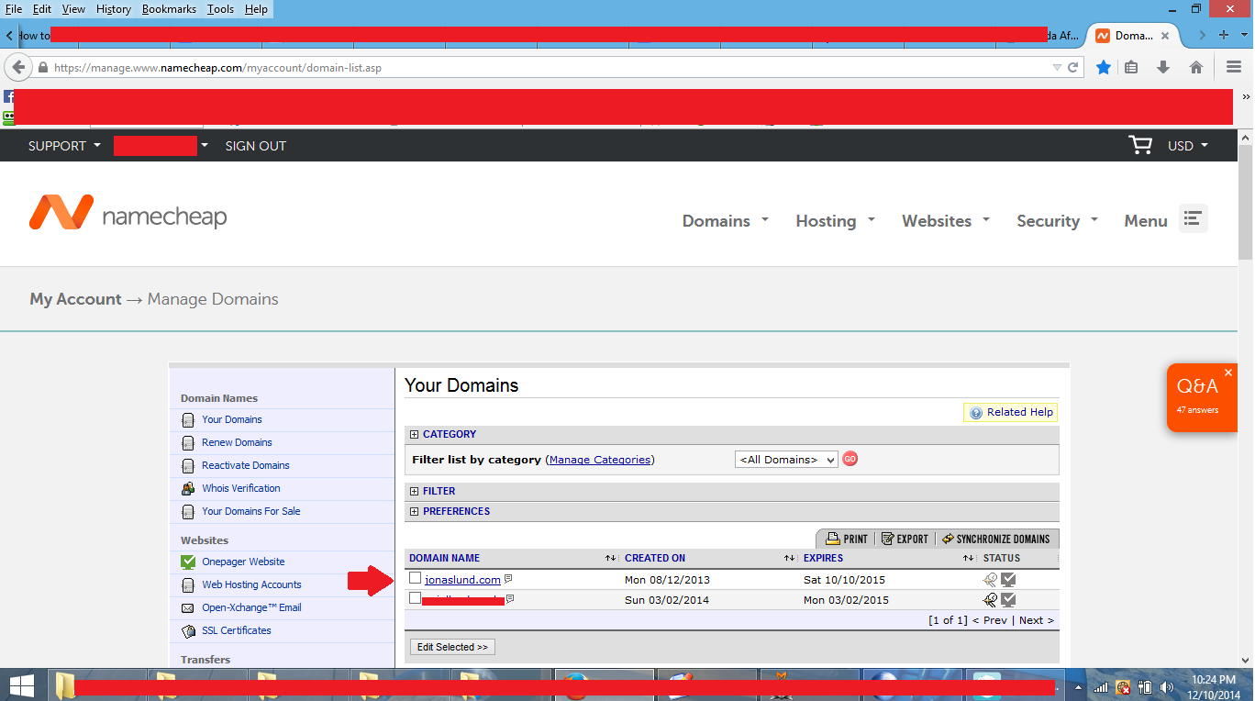Click monitor check icon in jonaslund.com row
Image resolution: width=1255 pixels, height=701 pixels.
click(x=1008, y=579)
